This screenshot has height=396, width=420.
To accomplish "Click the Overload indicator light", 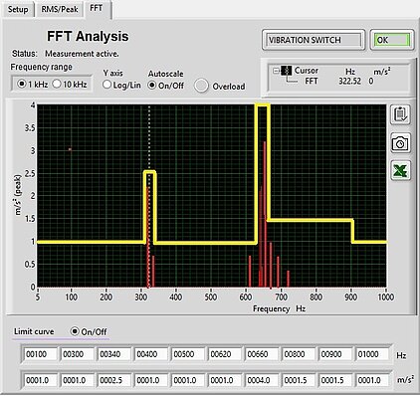I will click(x=201, y=86).
